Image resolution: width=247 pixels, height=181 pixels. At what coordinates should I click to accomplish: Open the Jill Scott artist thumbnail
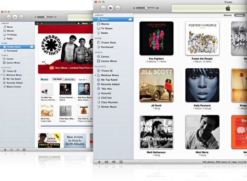click(156, 85)
